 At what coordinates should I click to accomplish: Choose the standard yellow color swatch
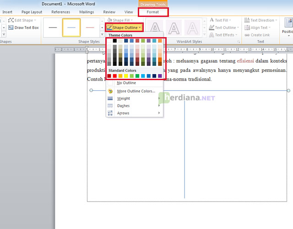[126, 76]
